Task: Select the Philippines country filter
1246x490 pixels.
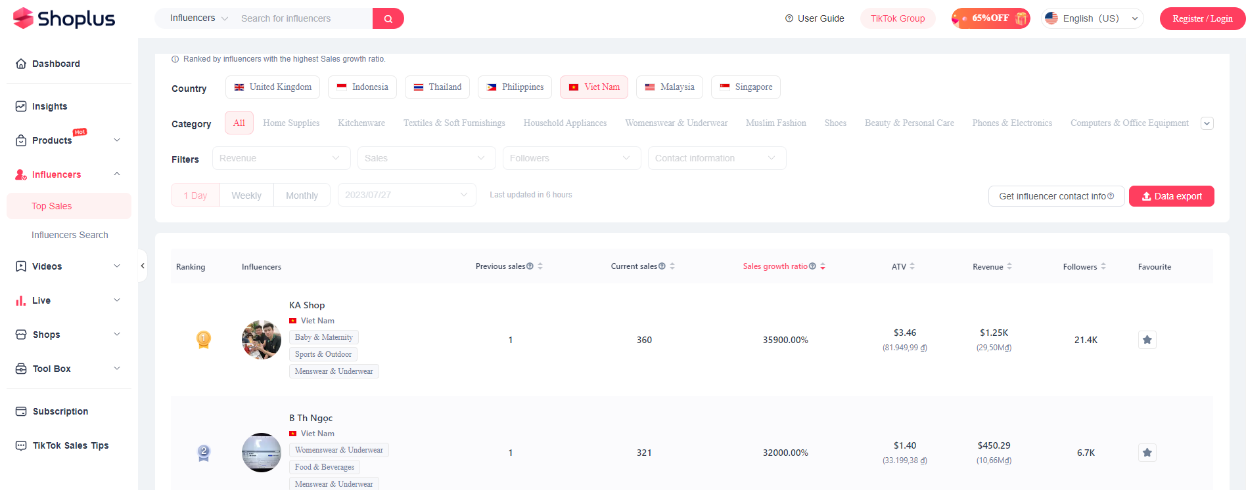Action: point(515,87)
